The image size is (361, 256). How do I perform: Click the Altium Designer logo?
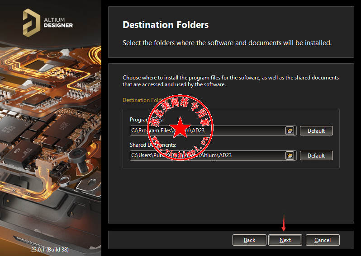tap(48, 23)
